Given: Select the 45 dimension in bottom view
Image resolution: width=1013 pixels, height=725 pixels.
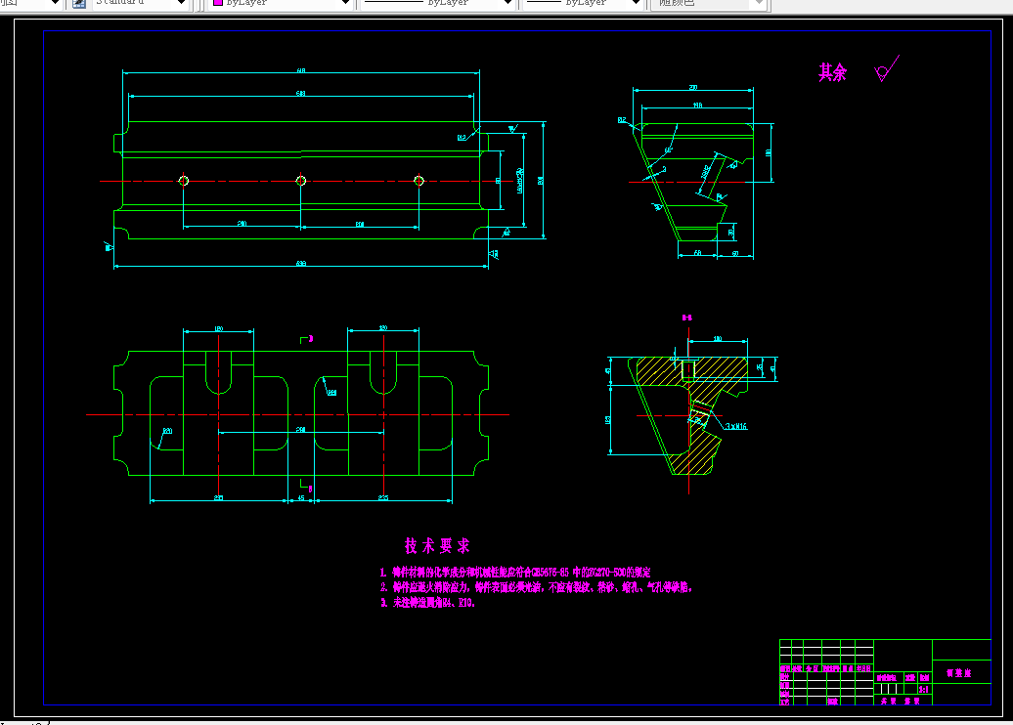Looking at the screenshot, I should [x=301, y=497].
